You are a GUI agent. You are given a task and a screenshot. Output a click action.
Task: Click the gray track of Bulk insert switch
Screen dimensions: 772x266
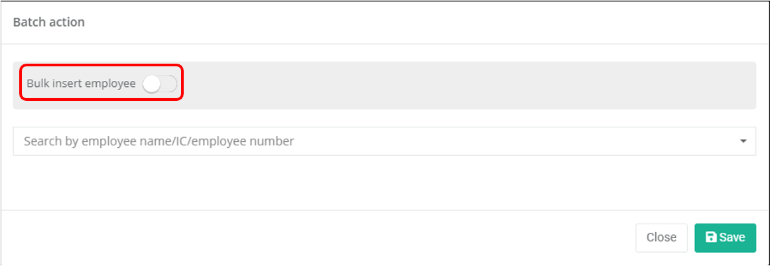coord(170,84)
